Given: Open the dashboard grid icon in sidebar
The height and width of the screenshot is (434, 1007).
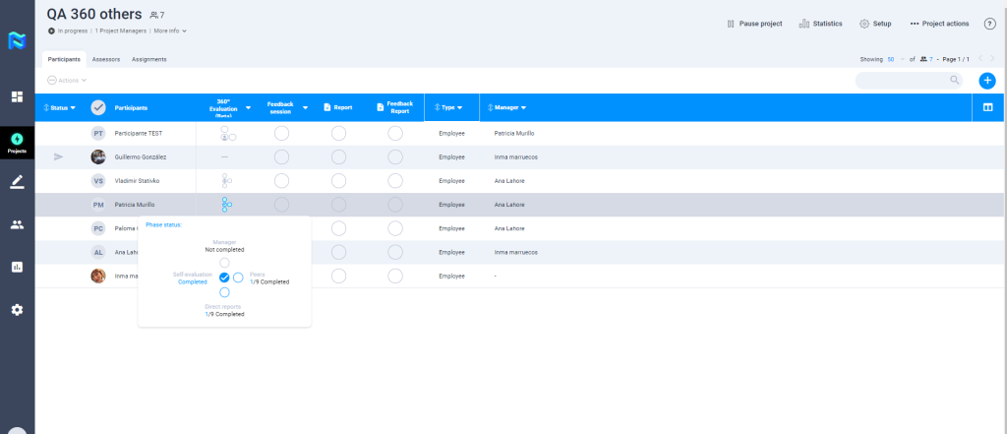Looking at the screenshot, I should coord(17,96).
